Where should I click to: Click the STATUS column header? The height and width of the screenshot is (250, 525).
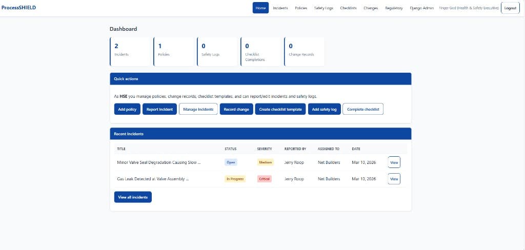point(230,149)
